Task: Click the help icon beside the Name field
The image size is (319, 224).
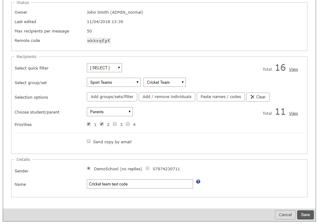Action: click(x=198, y=182)
